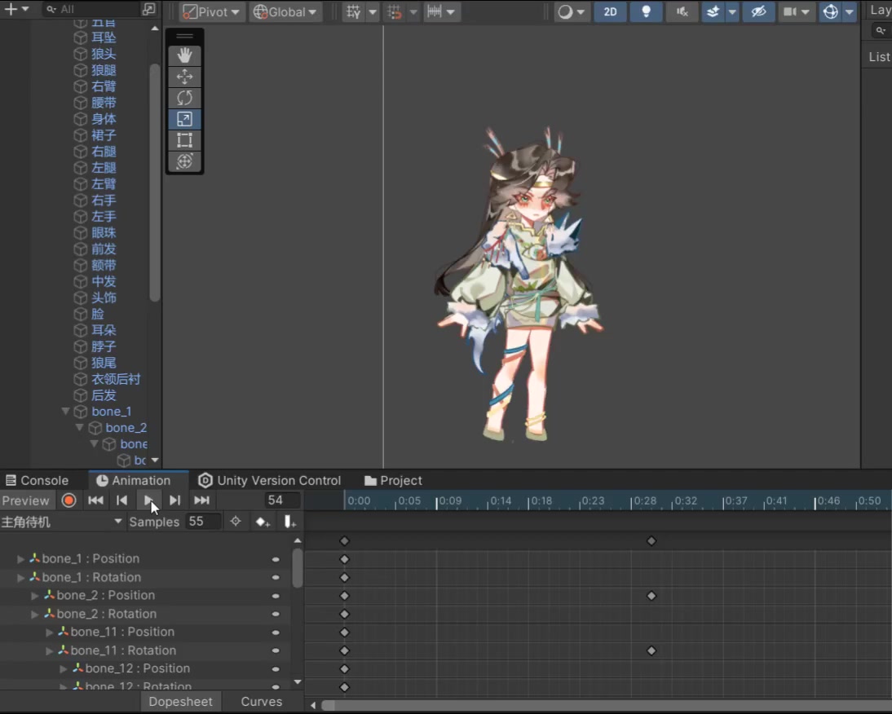Select the Rect transform tool
The height and width of the screenshot is (714, 892).
click(184, 140)
